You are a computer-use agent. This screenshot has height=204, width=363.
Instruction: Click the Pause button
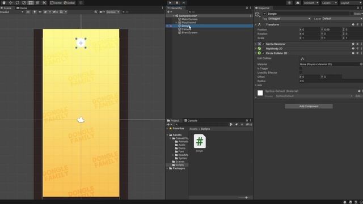point(177,3)
